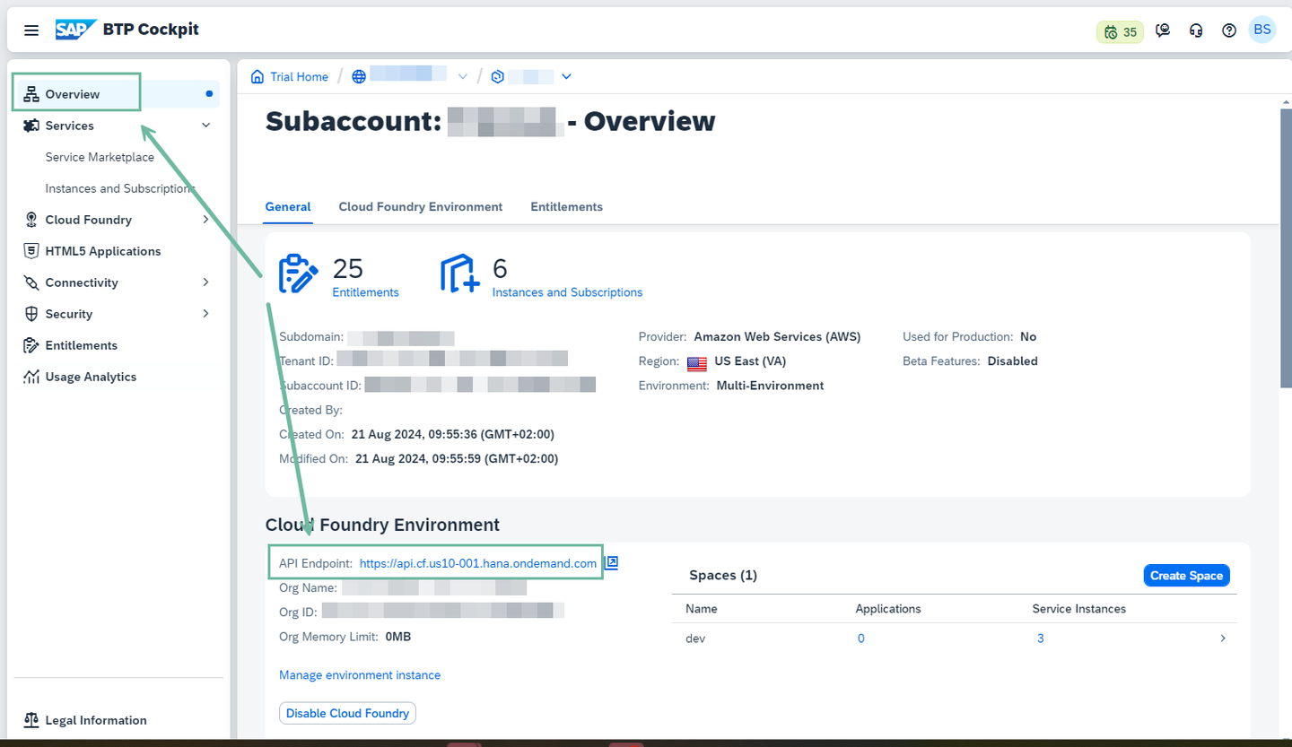The width and height of the screenshot is (1292, 747).
Task: Click Provider value Amazon Web Services (AWS)
Action: (x=777, y=337)
